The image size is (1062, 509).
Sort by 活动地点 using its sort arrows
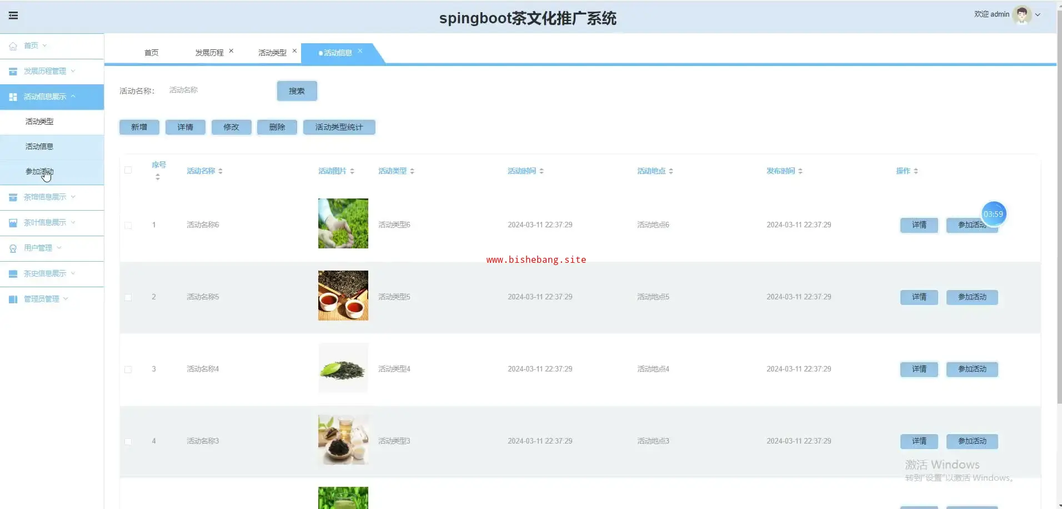coord(671,171)
